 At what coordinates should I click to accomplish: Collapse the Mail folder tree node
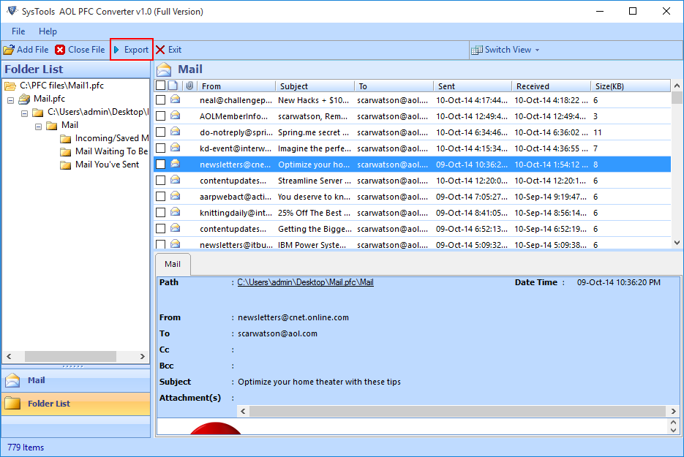coord(38,126)
